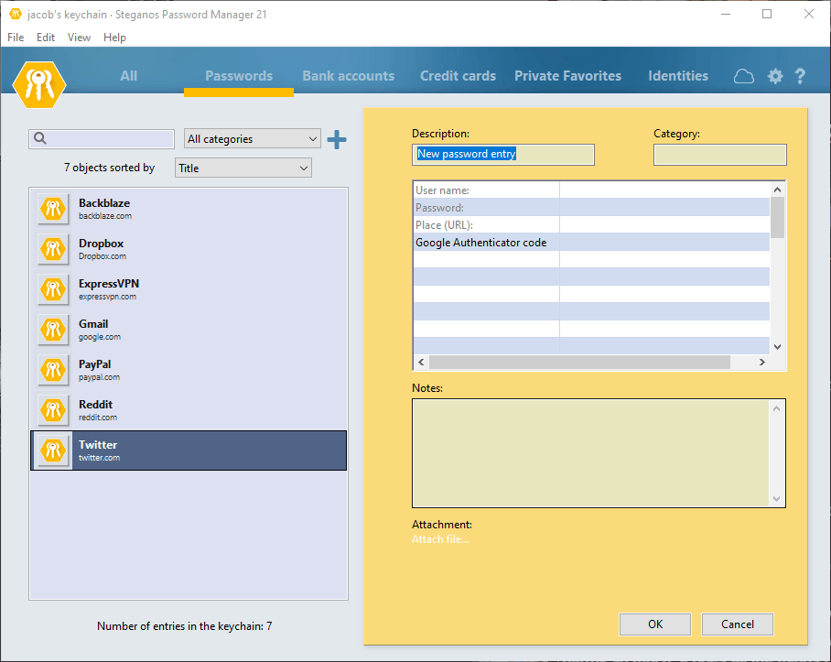Click the fields table scroll up arrow
Screen dimensions: 831x662
pos(778,190)
